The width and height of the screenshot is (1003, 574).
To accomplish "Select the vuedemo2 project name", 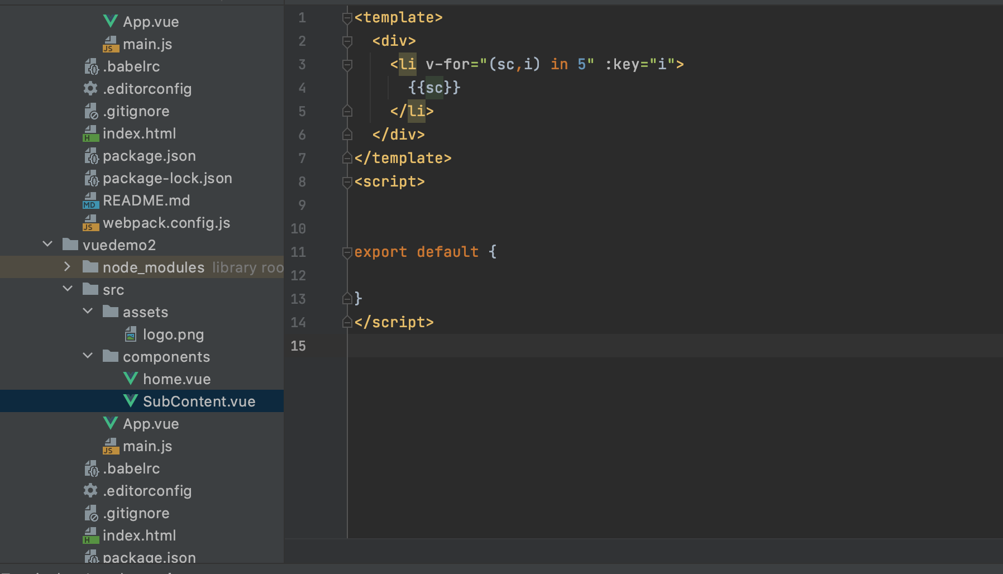I will point(119,245).
